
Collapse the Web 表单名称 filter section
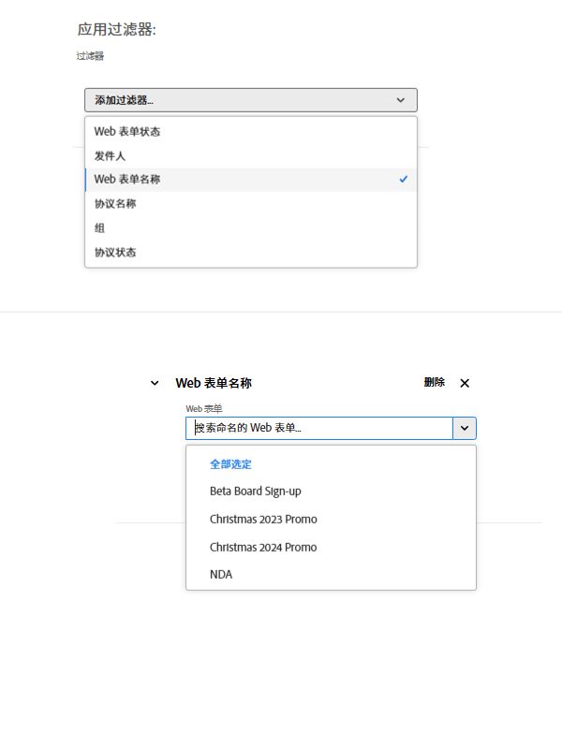pyautogui.click(x=155, y=383)
